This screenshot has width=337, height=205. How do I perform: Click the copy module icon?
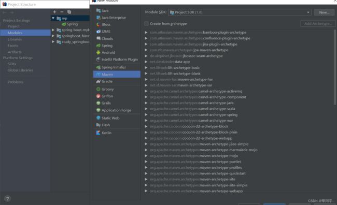pyautogui.click(x=69, y=12)
